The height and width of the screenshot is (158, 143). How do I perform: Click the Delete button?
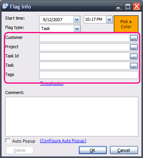point(20,150)
